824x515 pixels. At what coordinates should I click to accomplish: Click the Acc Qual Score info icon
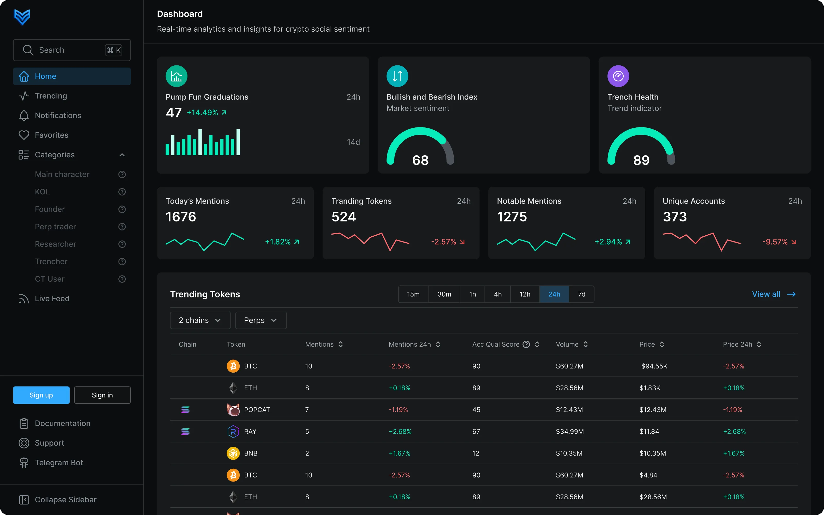tap(526, 344)
